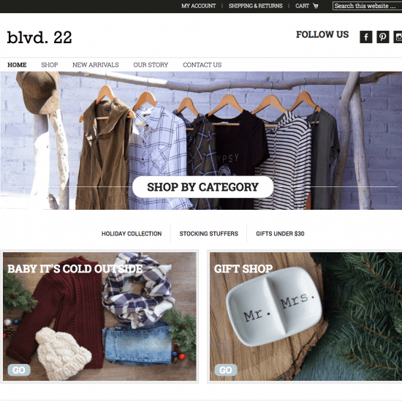This screenshot has width=402, height=402.
Task: Open the My Account link
Action: (x=198, y=6)
